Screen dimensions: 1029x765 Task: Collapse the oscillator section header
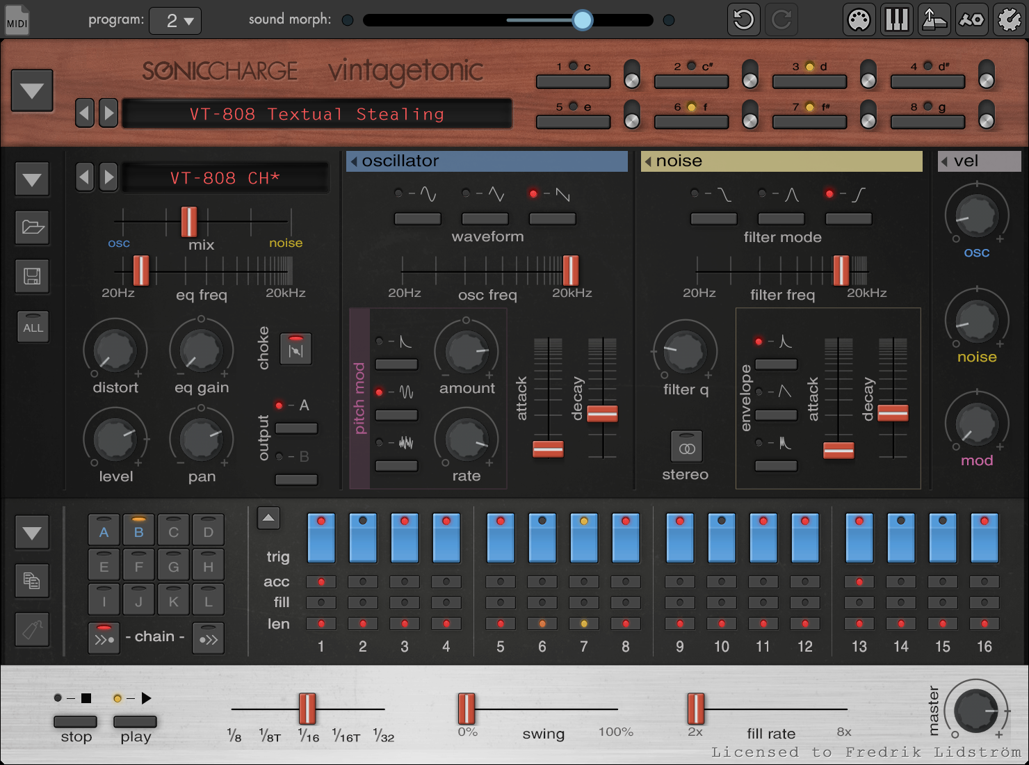click(354, 161)
